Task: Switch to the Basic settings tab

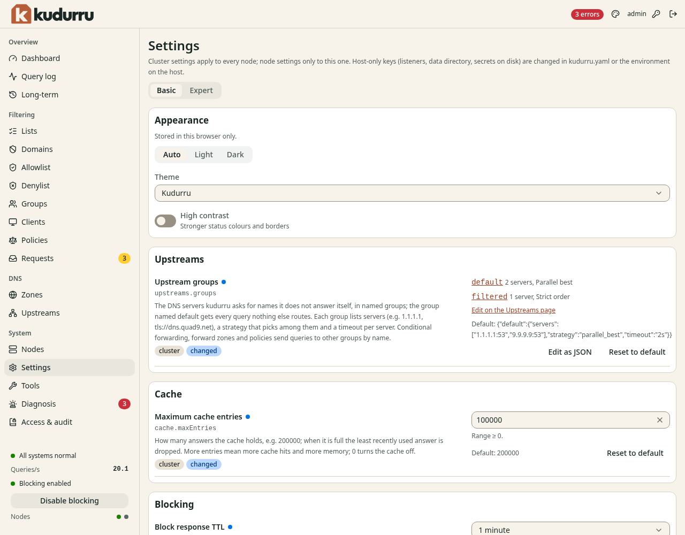Action: [x=166, y=90]
